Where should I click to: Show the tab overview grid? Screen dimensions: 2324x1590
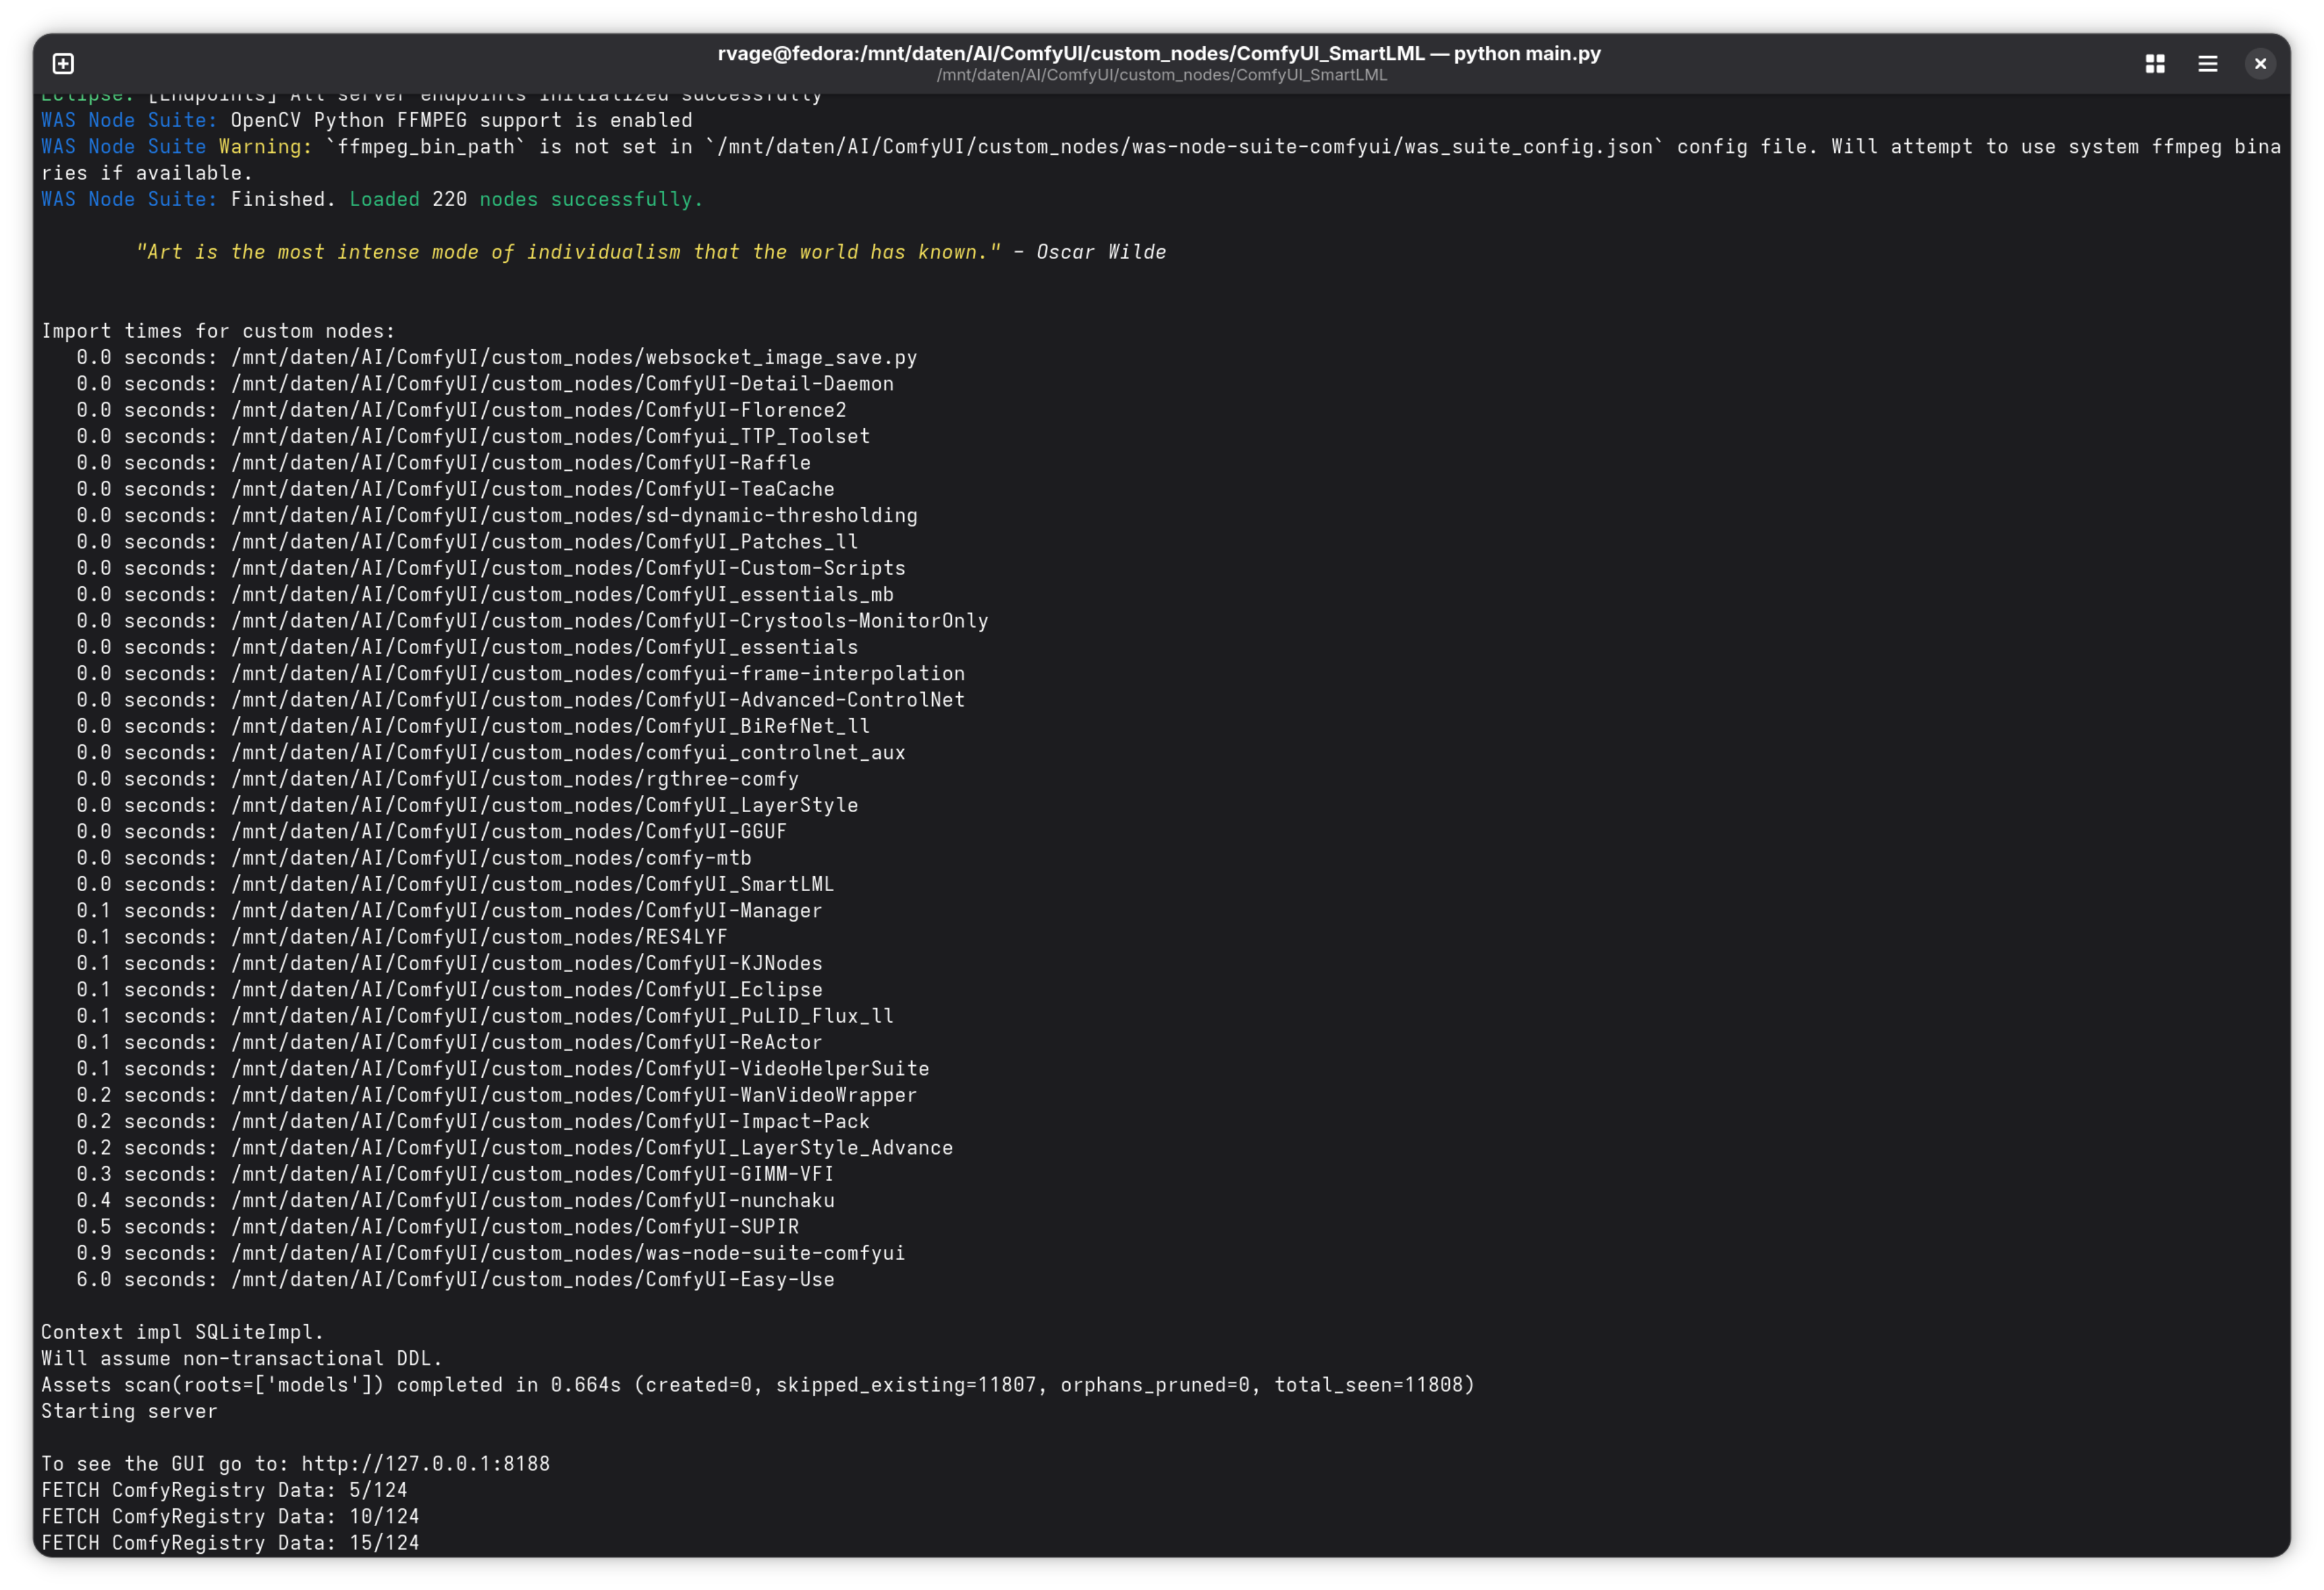(x=2155, y=64)
